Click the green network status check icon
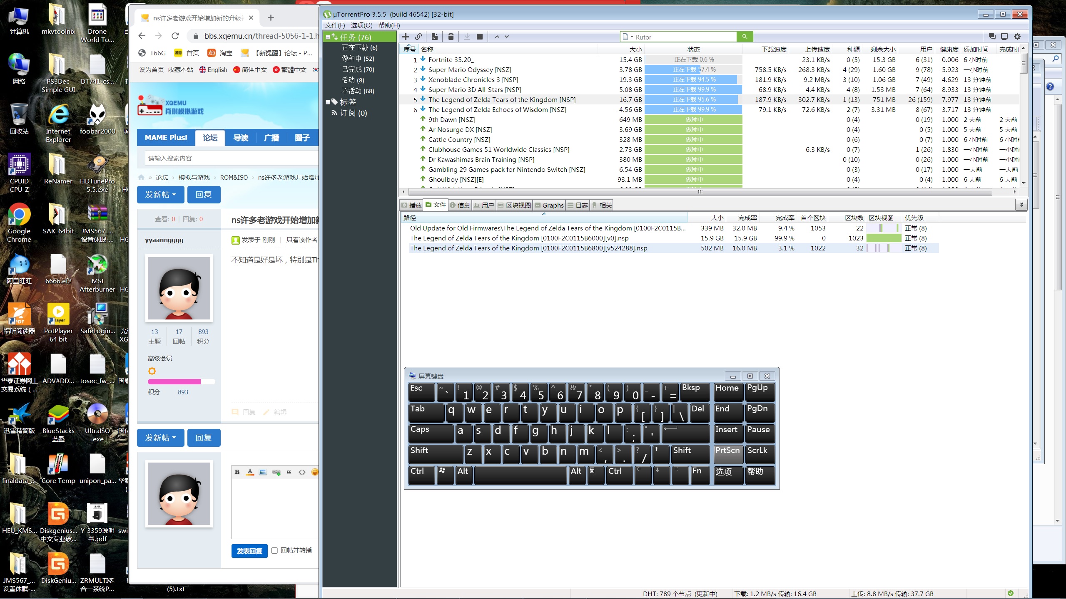This screenshot has height=599, width=1066. [1011, 593]
